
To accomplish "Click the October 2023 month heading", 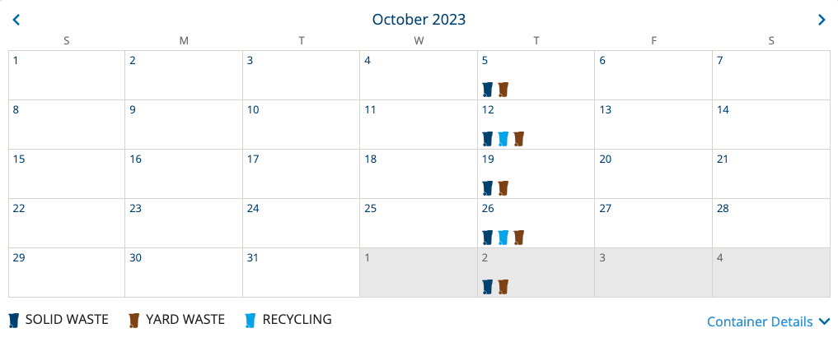I will tap(419, 20).
